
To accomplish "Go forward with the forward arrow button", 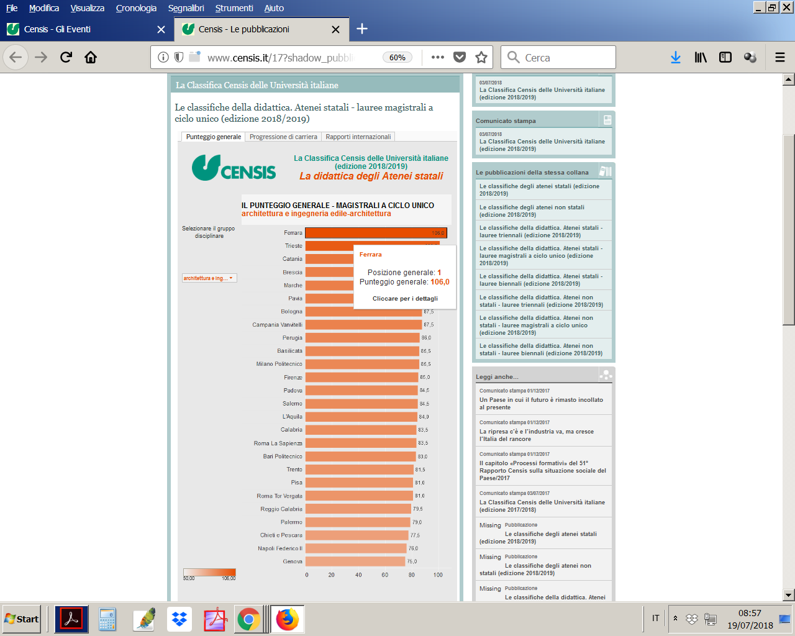I will (x=41, y=57).
